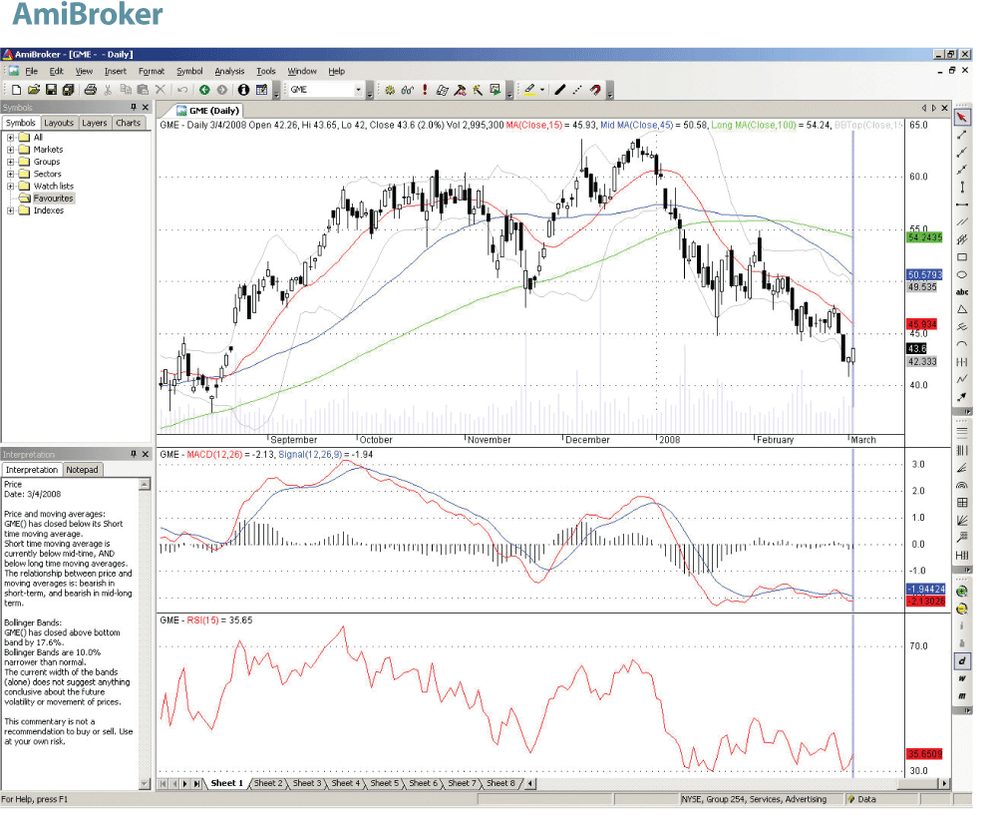Switch to daily interval 'd'
997x823 pixels.
(x=961, y=661)
